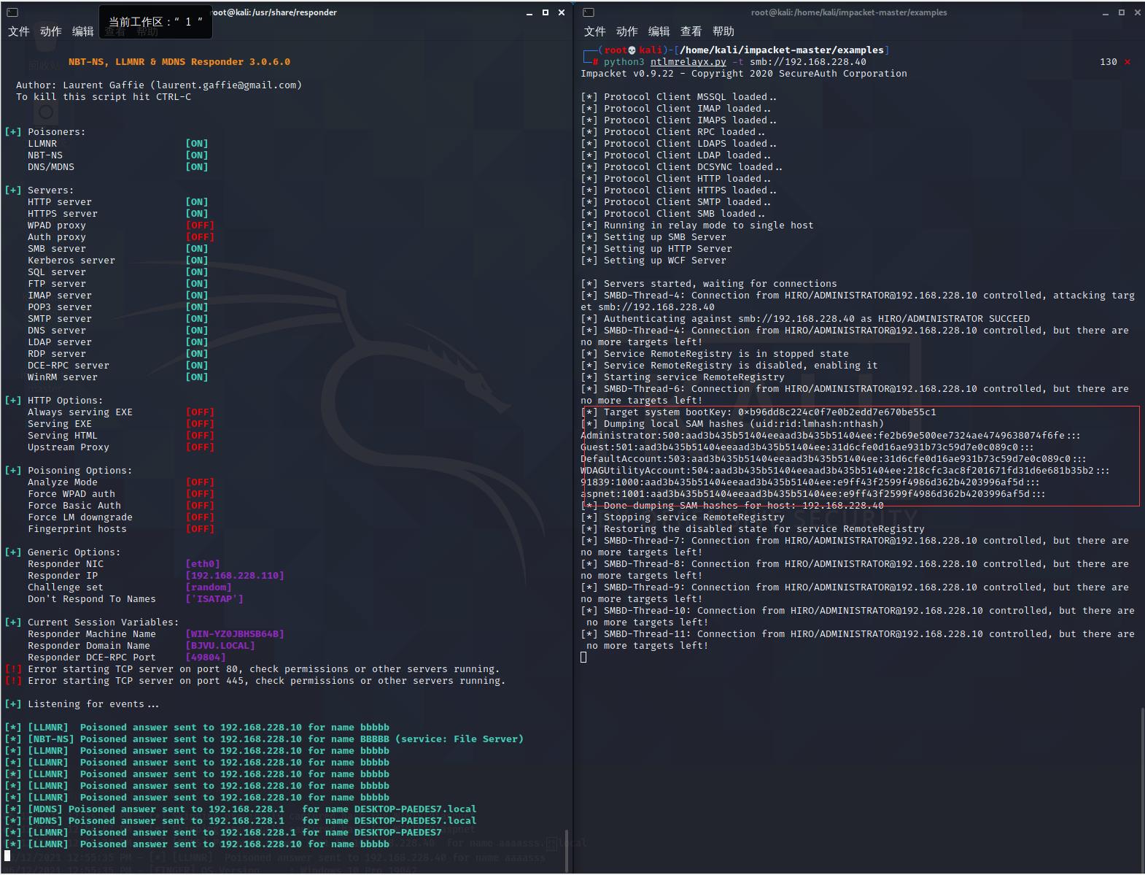Minimize the responder terminal window
This screenshot has width=1145, height=875.
tap(530, 13)
